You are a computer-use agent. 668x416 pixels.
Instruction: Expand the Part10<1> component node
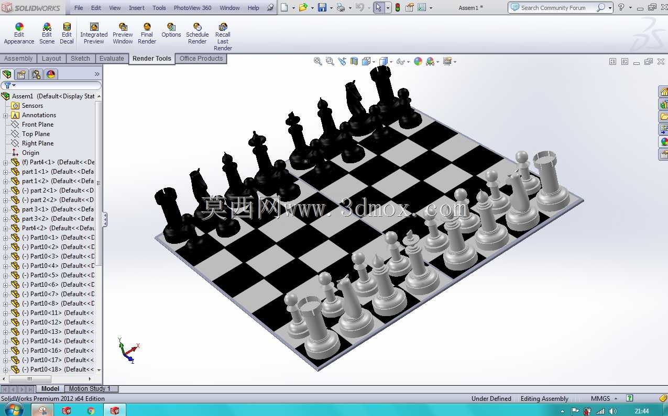6,238
